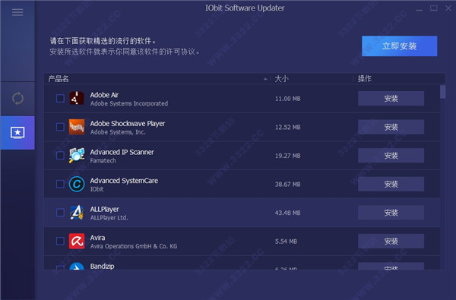The height and width of the screenshot is (300, 456).
Task: Click the 操作 column header
Action: pos(364,79)
